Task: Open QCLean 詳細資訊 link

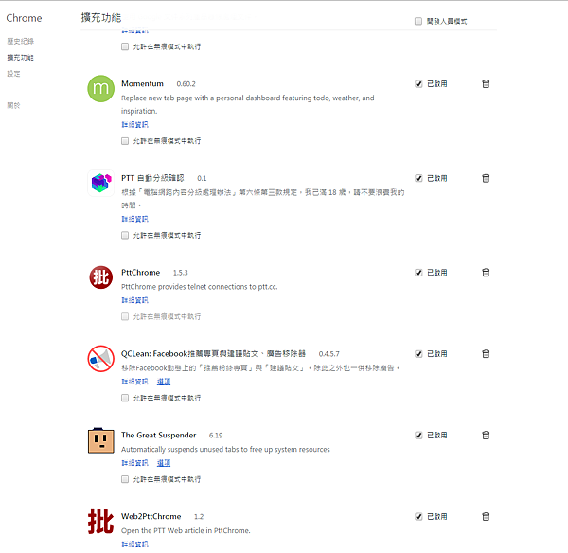Action: point(134,382)
